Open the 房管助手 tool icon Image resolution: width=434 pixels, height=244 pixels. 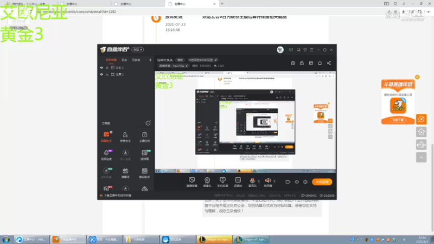(x=125, y=137)
